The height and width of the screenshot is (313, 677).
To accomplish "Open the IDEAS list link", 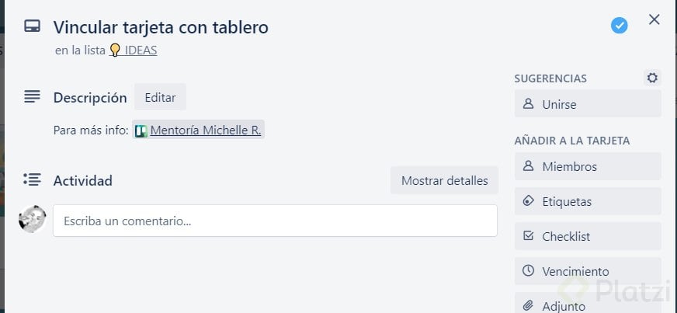I will (x=141, y=50).
